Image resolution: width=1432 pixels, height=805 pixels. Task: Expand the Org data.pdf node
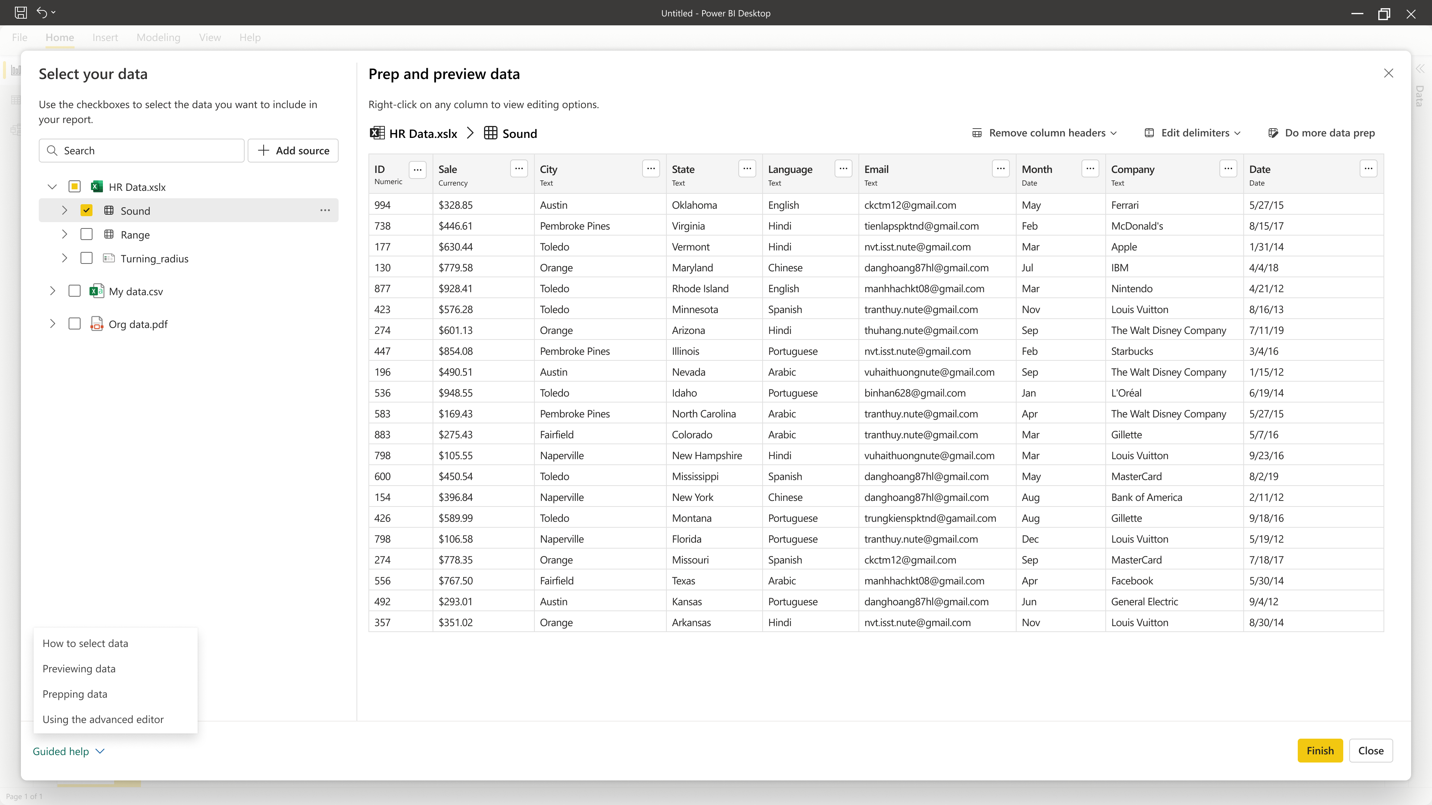(x=52, y=324)
